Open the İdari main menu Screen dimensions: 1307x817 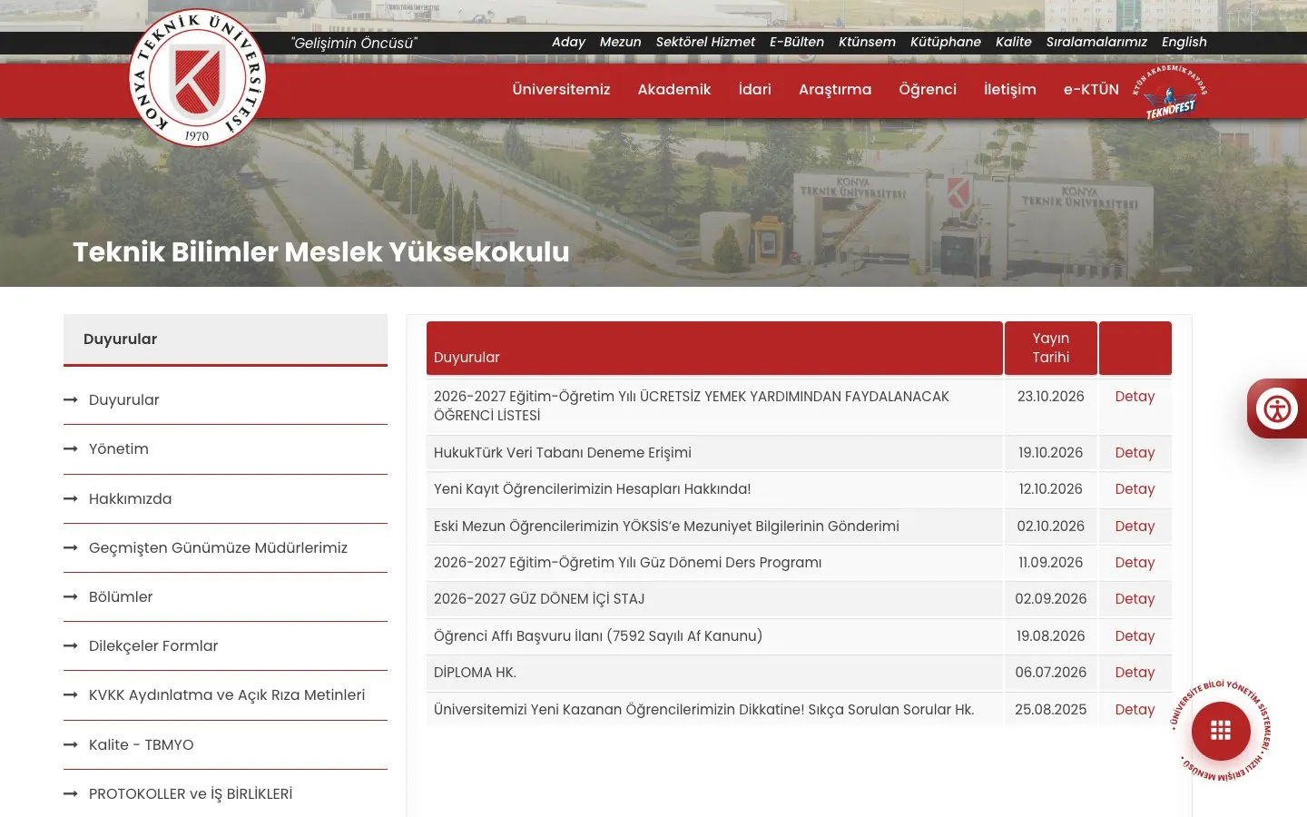[754, 89]
